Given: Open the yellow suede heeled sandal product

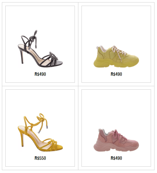Looking at the screenshot, I should point(40,132).
